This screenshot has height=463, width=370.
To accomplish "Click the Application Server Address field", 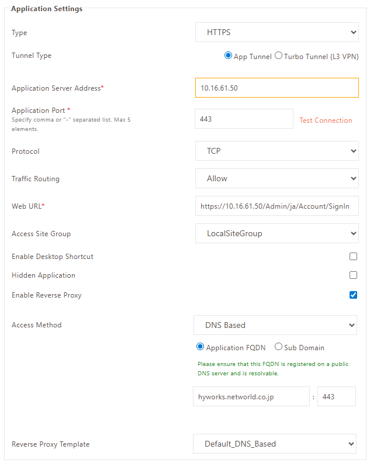I will (276, 88).
